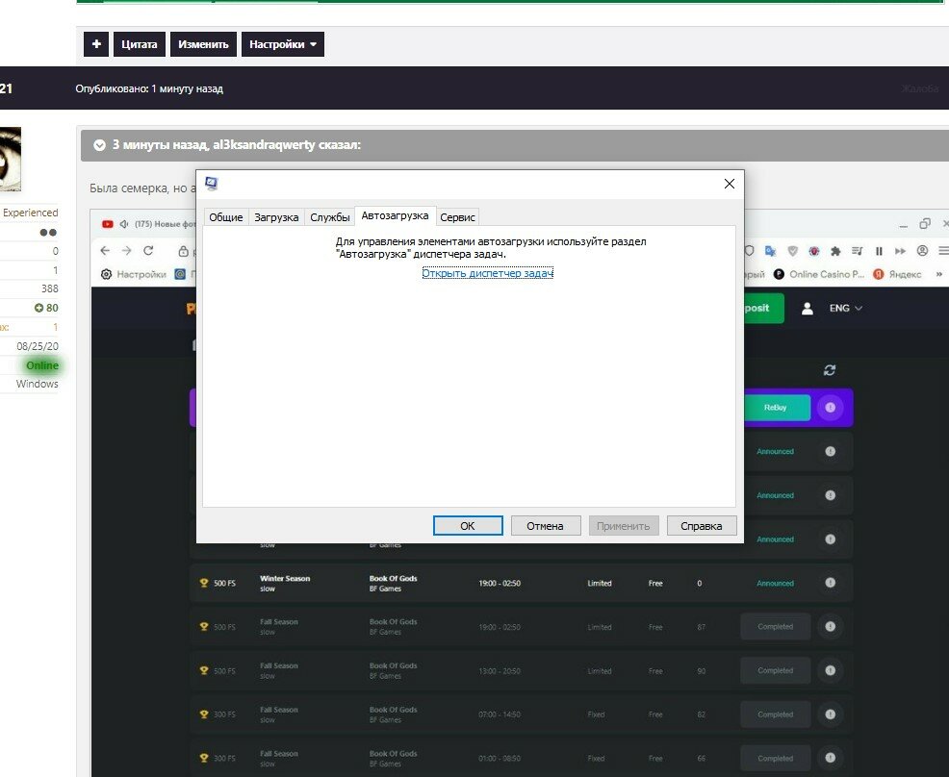Click the Цитата quote button
Viewport: 949px width, 777px height.
(140, 44)
